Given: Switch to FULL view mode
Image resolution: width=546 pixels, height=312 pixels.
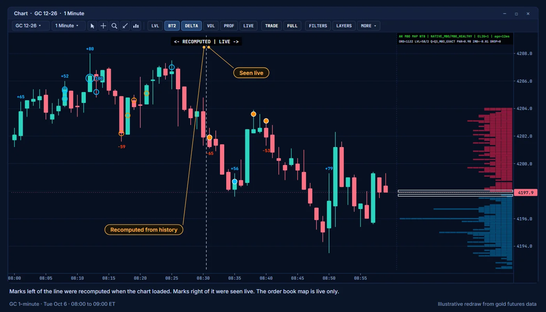Looking at the screenshot, I should [292, 26].
